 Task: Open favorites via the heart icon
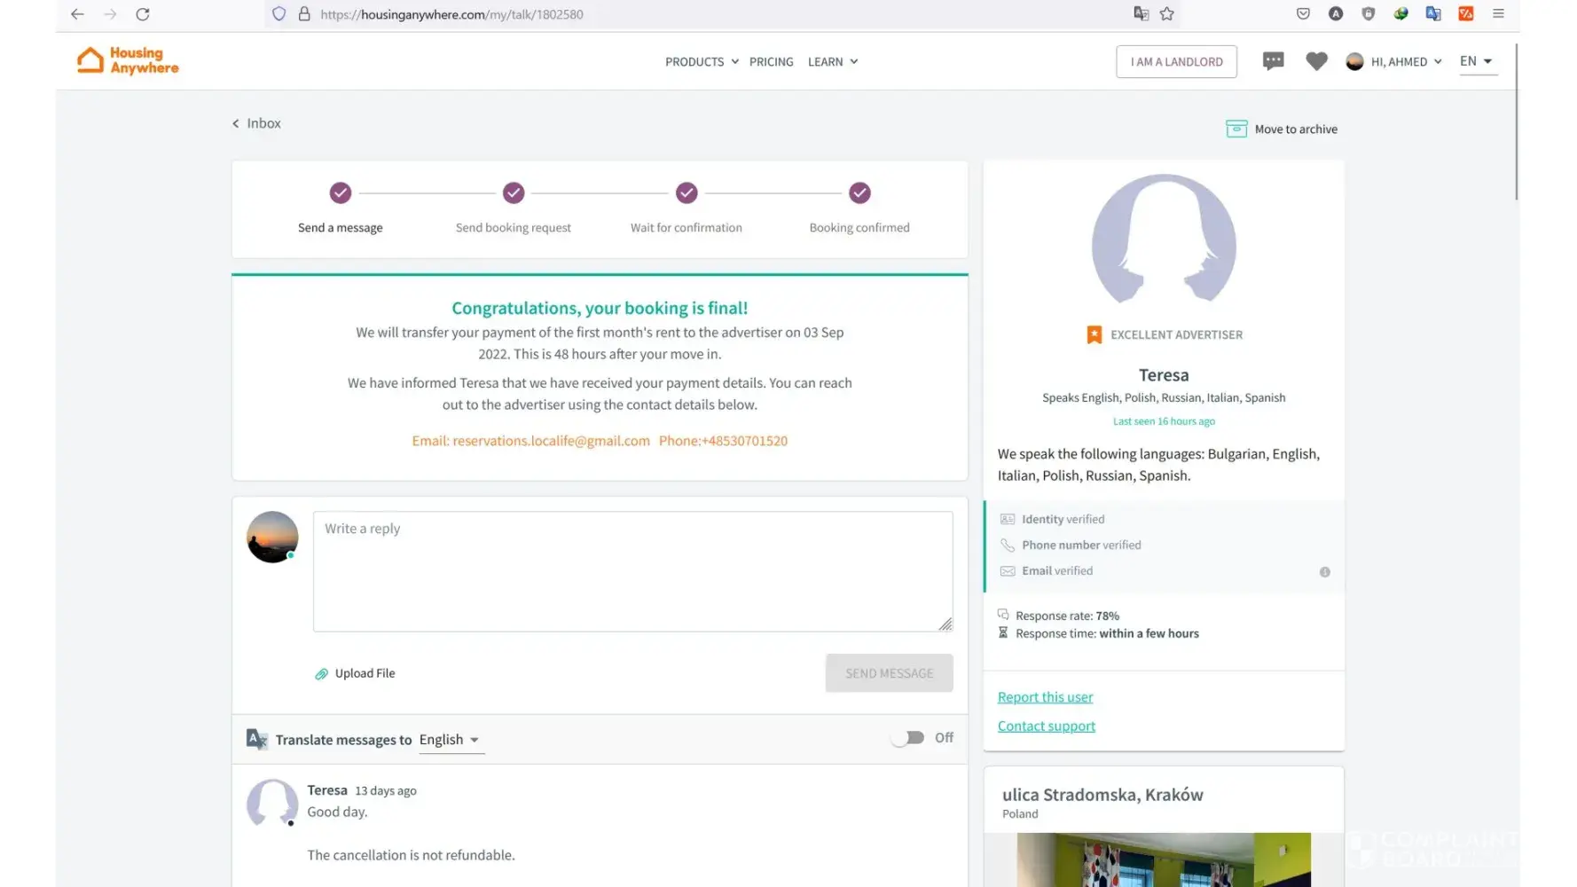(x=1316, y=61)
